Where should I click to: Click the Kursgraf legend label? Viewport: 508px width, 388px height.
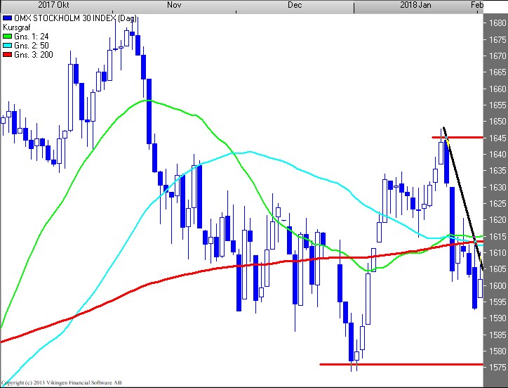click(18, 27)
